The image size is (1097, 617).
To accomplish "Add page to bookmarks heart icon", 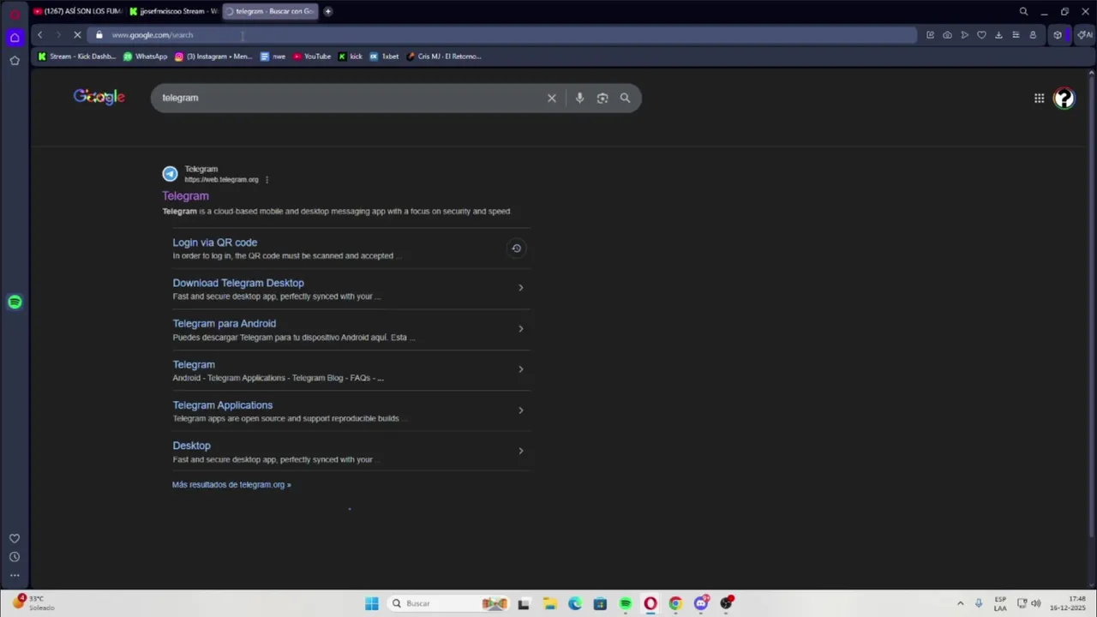I will point(981,35).
